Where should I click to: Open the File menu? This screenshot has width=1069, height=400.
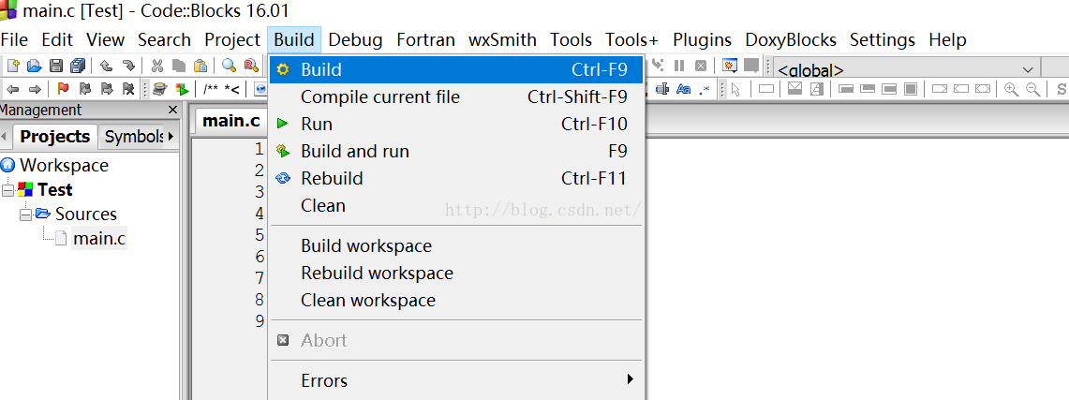coord(14,40)
